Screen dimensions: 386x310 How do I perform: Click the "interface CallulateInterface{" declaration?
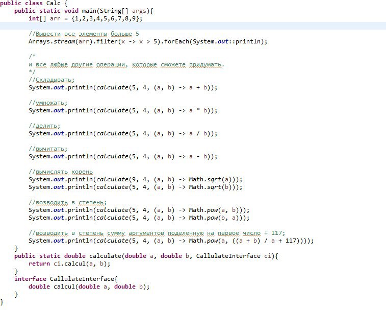[x=66, y=279]
